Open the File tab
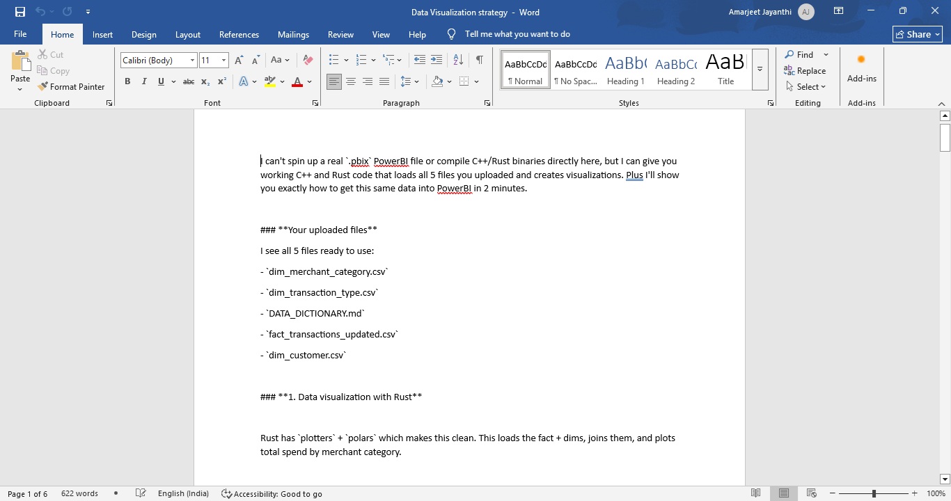This screenshot has width=951, height=501. coord(20,34)
